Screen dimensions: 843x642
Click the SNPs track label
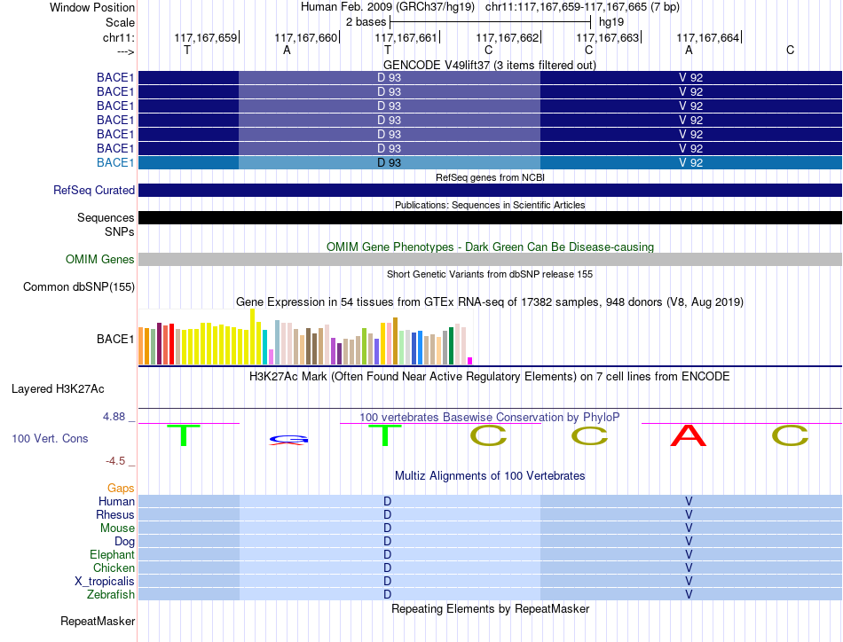click(120, 231)
